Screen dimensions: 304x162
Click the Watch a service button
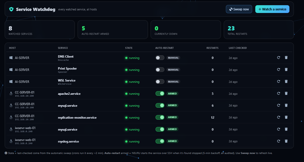pyautogui.click(x=272, y=9)
